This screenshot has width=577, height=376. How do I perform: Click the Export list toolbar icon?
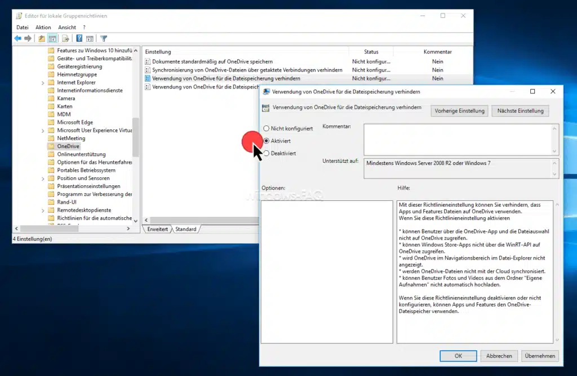65,38
